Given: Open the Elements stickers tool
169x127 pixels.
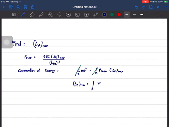Looking at the screenshot, I should 68,15.
